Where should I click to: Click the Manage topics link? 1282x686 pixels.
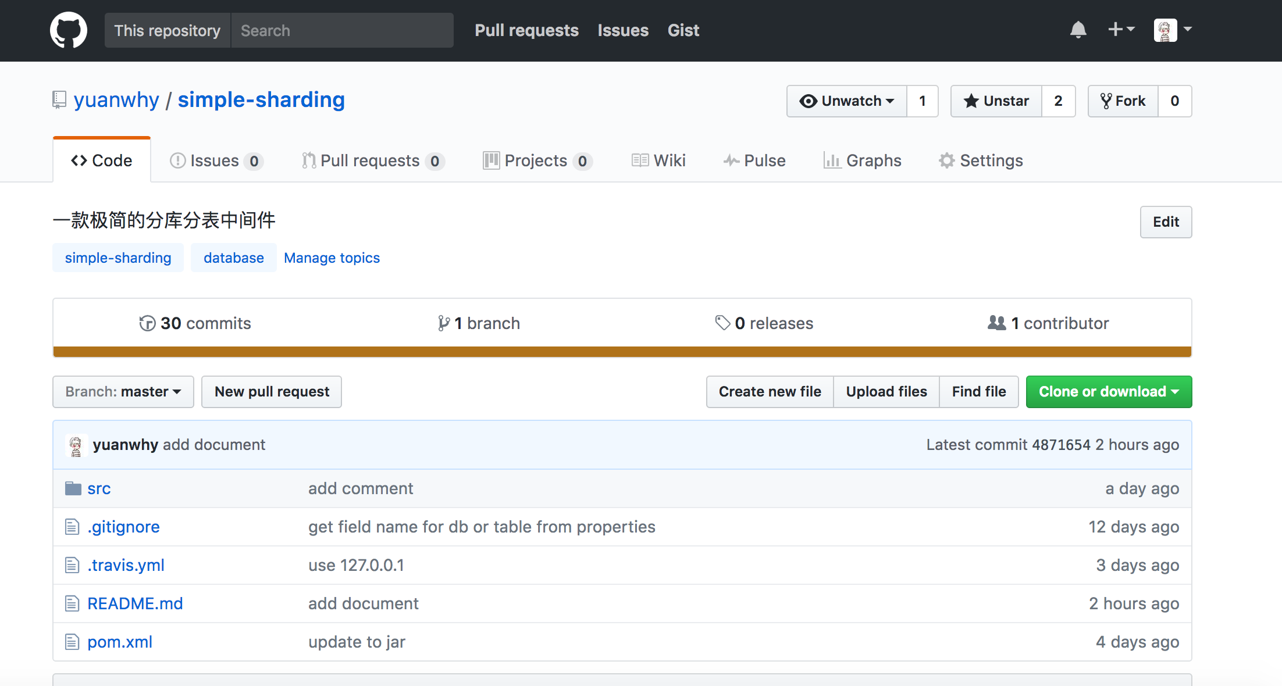pyautogui.click(x=332, y=258)
